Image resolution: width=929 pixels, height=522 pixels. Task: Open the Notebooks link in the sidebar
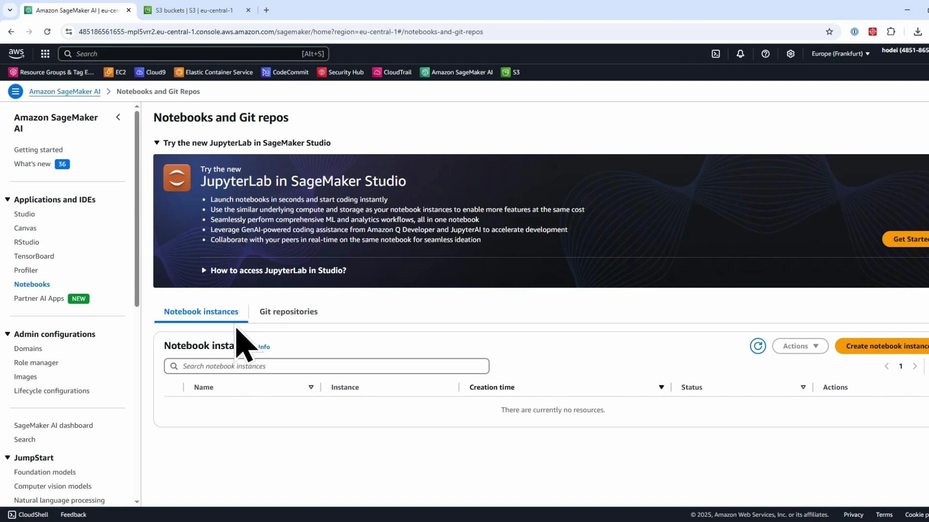32,284
